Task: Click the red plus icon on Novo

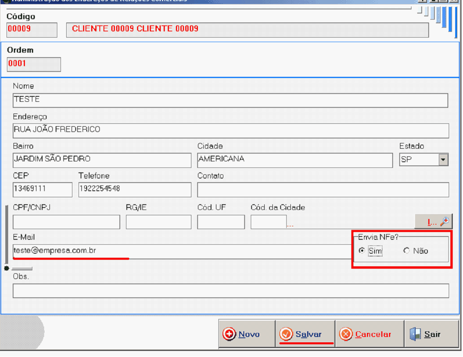Action: [x=229, y=334]
